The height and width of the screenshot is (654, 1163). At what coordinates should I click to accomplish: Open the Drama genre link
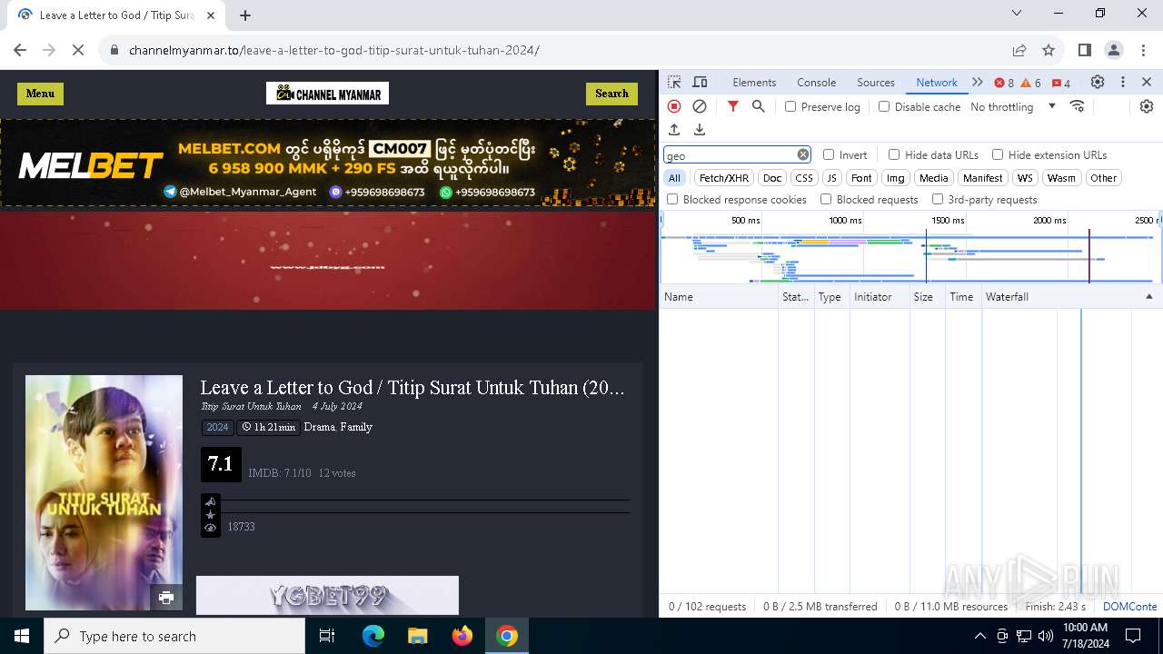point(319,427)
